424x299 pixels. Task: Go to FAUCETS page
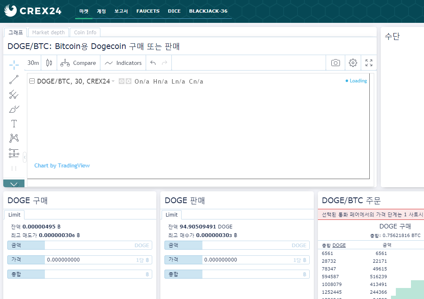148,11
